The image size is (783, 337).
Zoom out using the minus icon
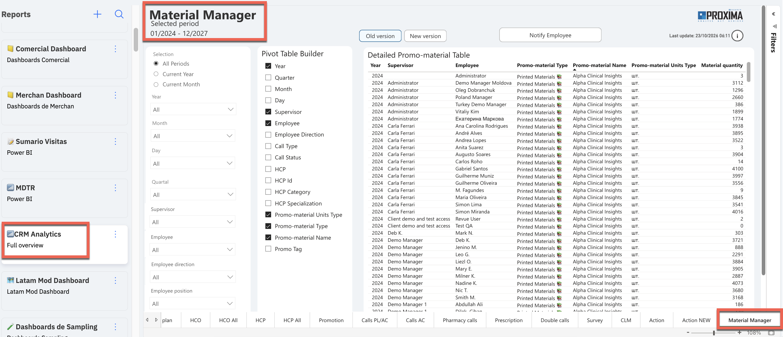point(688,333)
